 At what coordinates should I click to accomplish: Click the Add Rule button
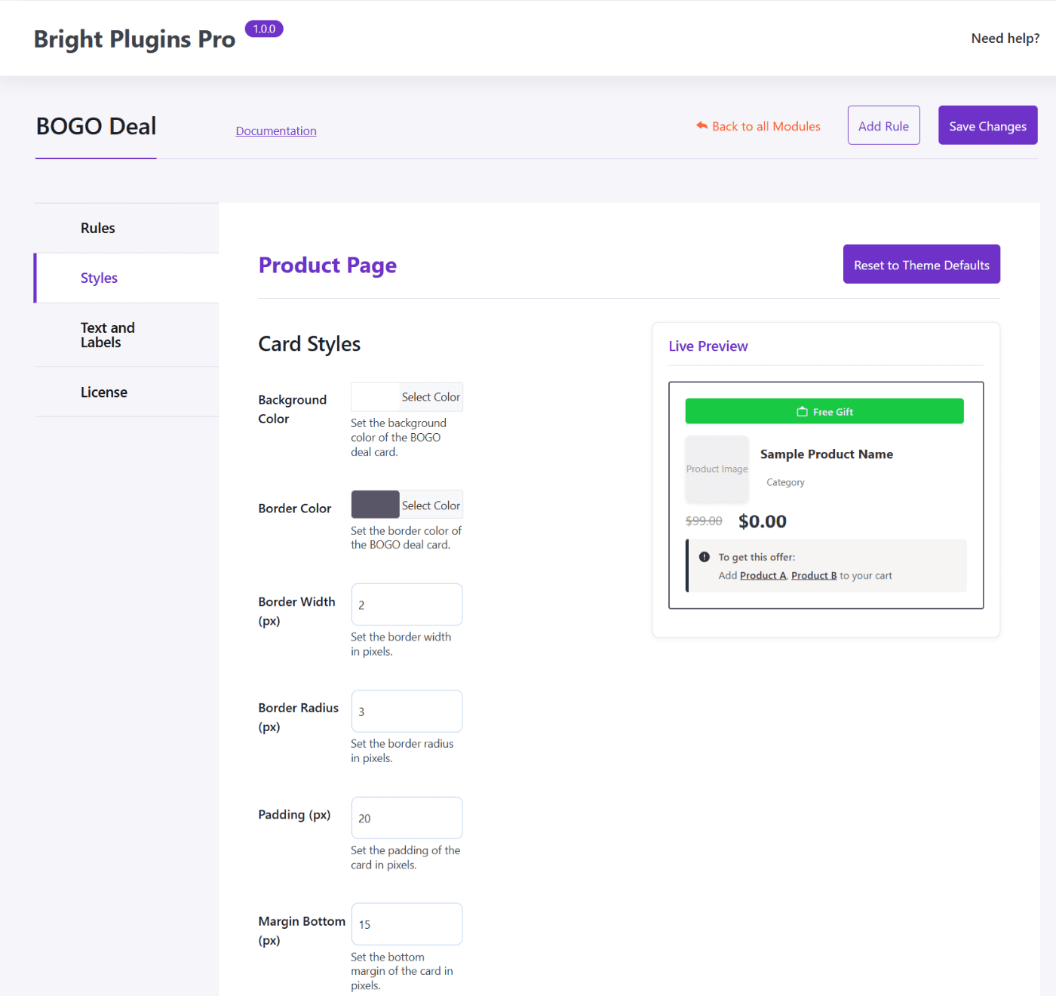[x=883, y=125]
